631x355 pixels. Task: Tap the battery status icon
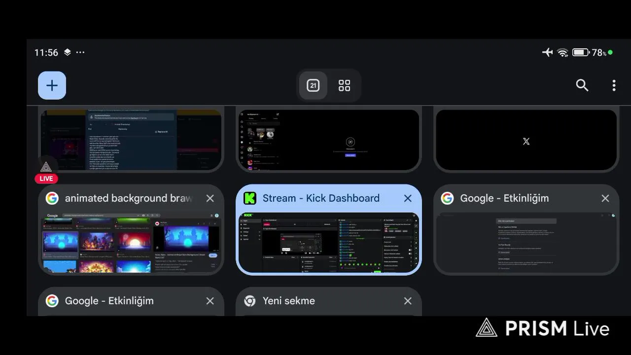click(x=580, y=52)
